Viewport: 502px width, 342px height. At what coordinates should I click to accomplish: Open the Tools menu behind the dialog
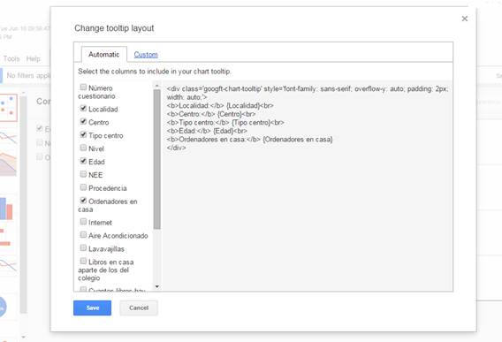click(11, 58)
